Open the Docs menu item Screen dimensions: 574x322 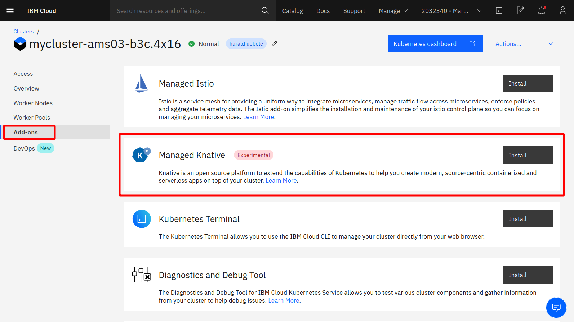coord(323,11)
